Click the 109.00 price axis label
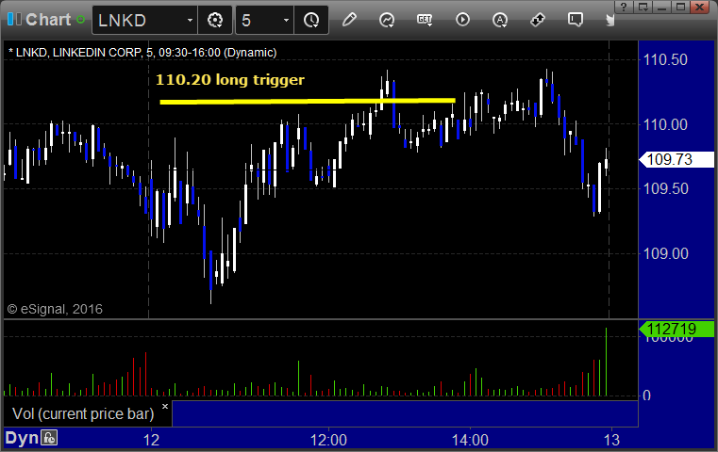 tap(665, 253)
